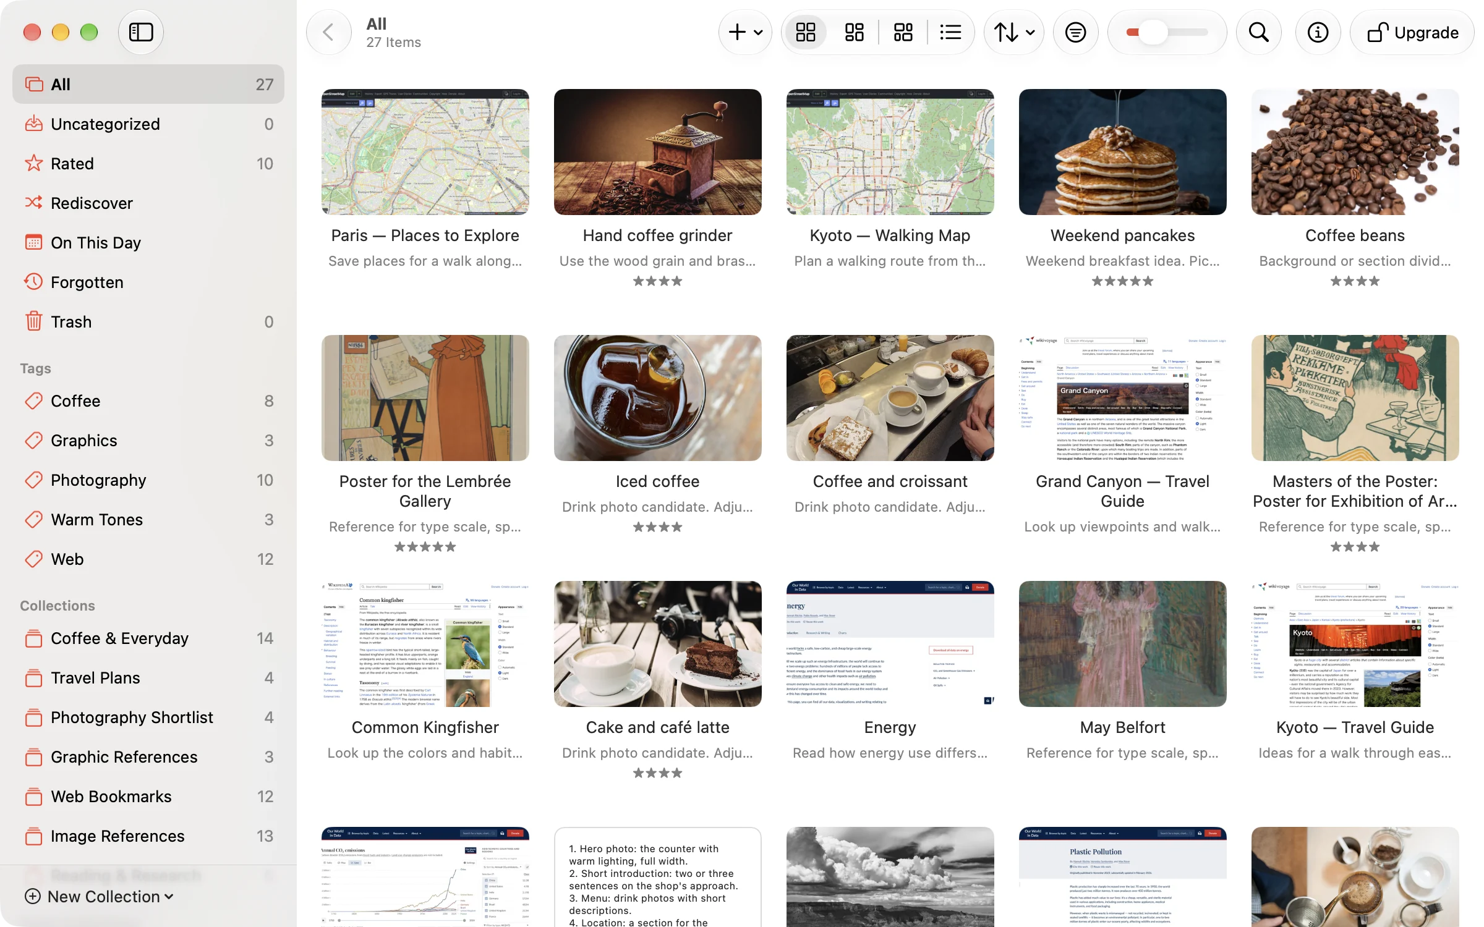The image size is (1484, 927).
Task: Open Photography Shortlist collection
Action: point(148,717)
